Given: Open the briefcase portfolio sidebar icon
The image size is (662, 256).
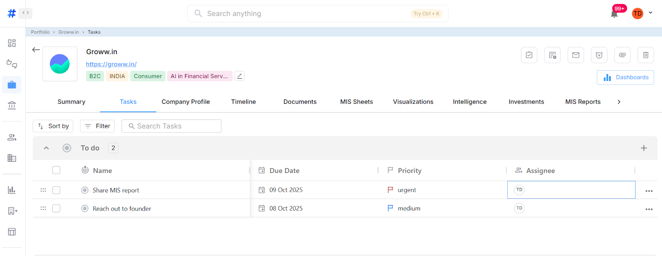Looking at the screenshot, I should (x=12, y=85).
